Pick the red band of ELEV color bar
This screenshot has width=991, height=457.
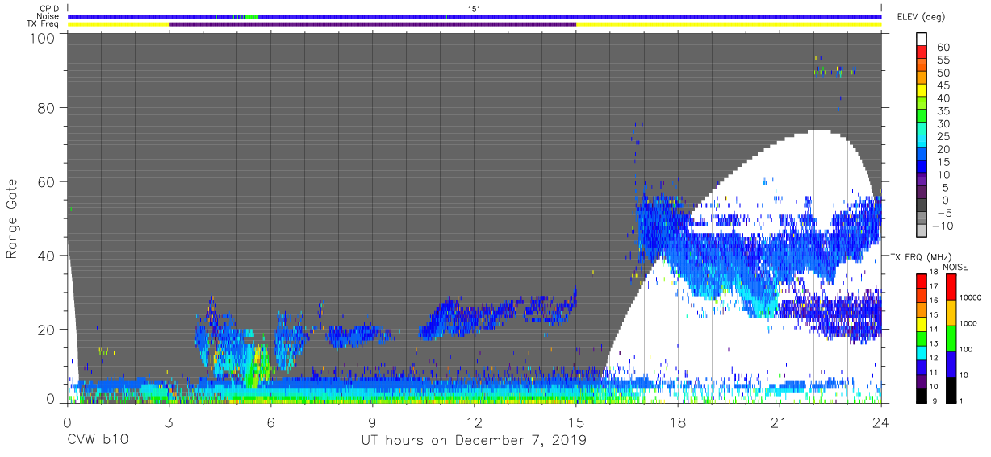click(922, 54)
